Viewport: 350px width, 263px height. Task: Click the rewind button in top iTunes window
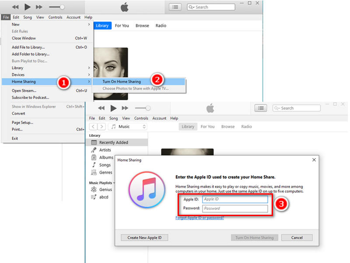click(15, 7)
